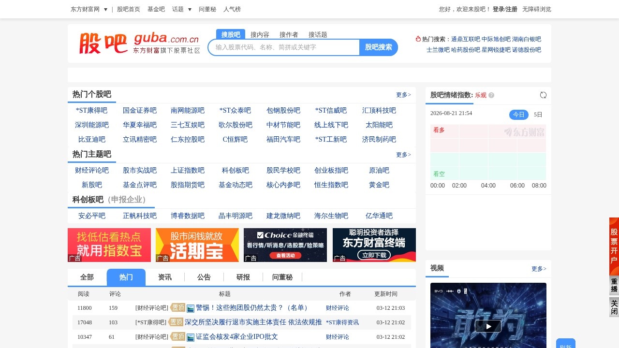Click 更多 link for 热门主题吧
The width and height of the screenshot is (619, 348).
[x=403, y=155]
